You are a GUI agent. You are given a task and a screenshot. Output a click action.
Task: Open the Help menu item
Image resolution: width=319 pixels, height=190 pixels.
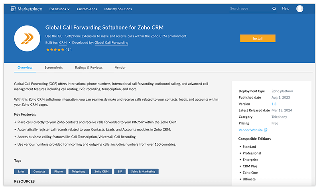[x=286, y=8]
